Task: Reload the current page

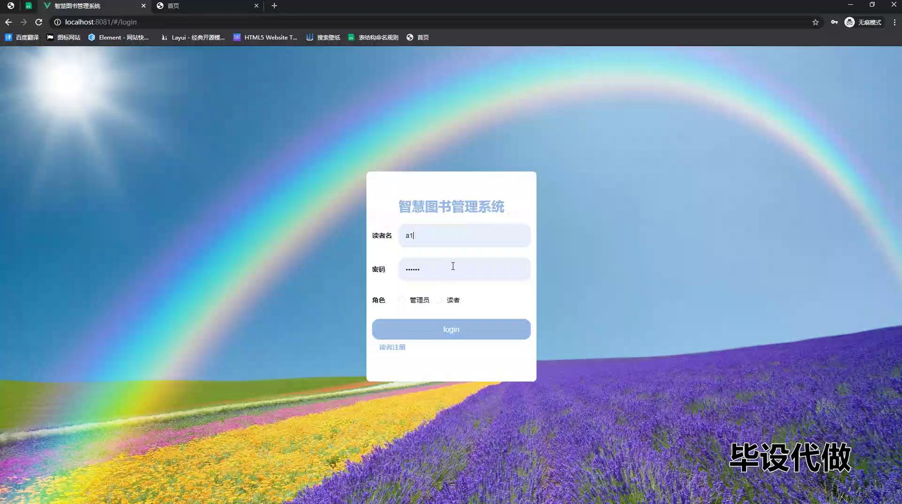Action: 39,22
